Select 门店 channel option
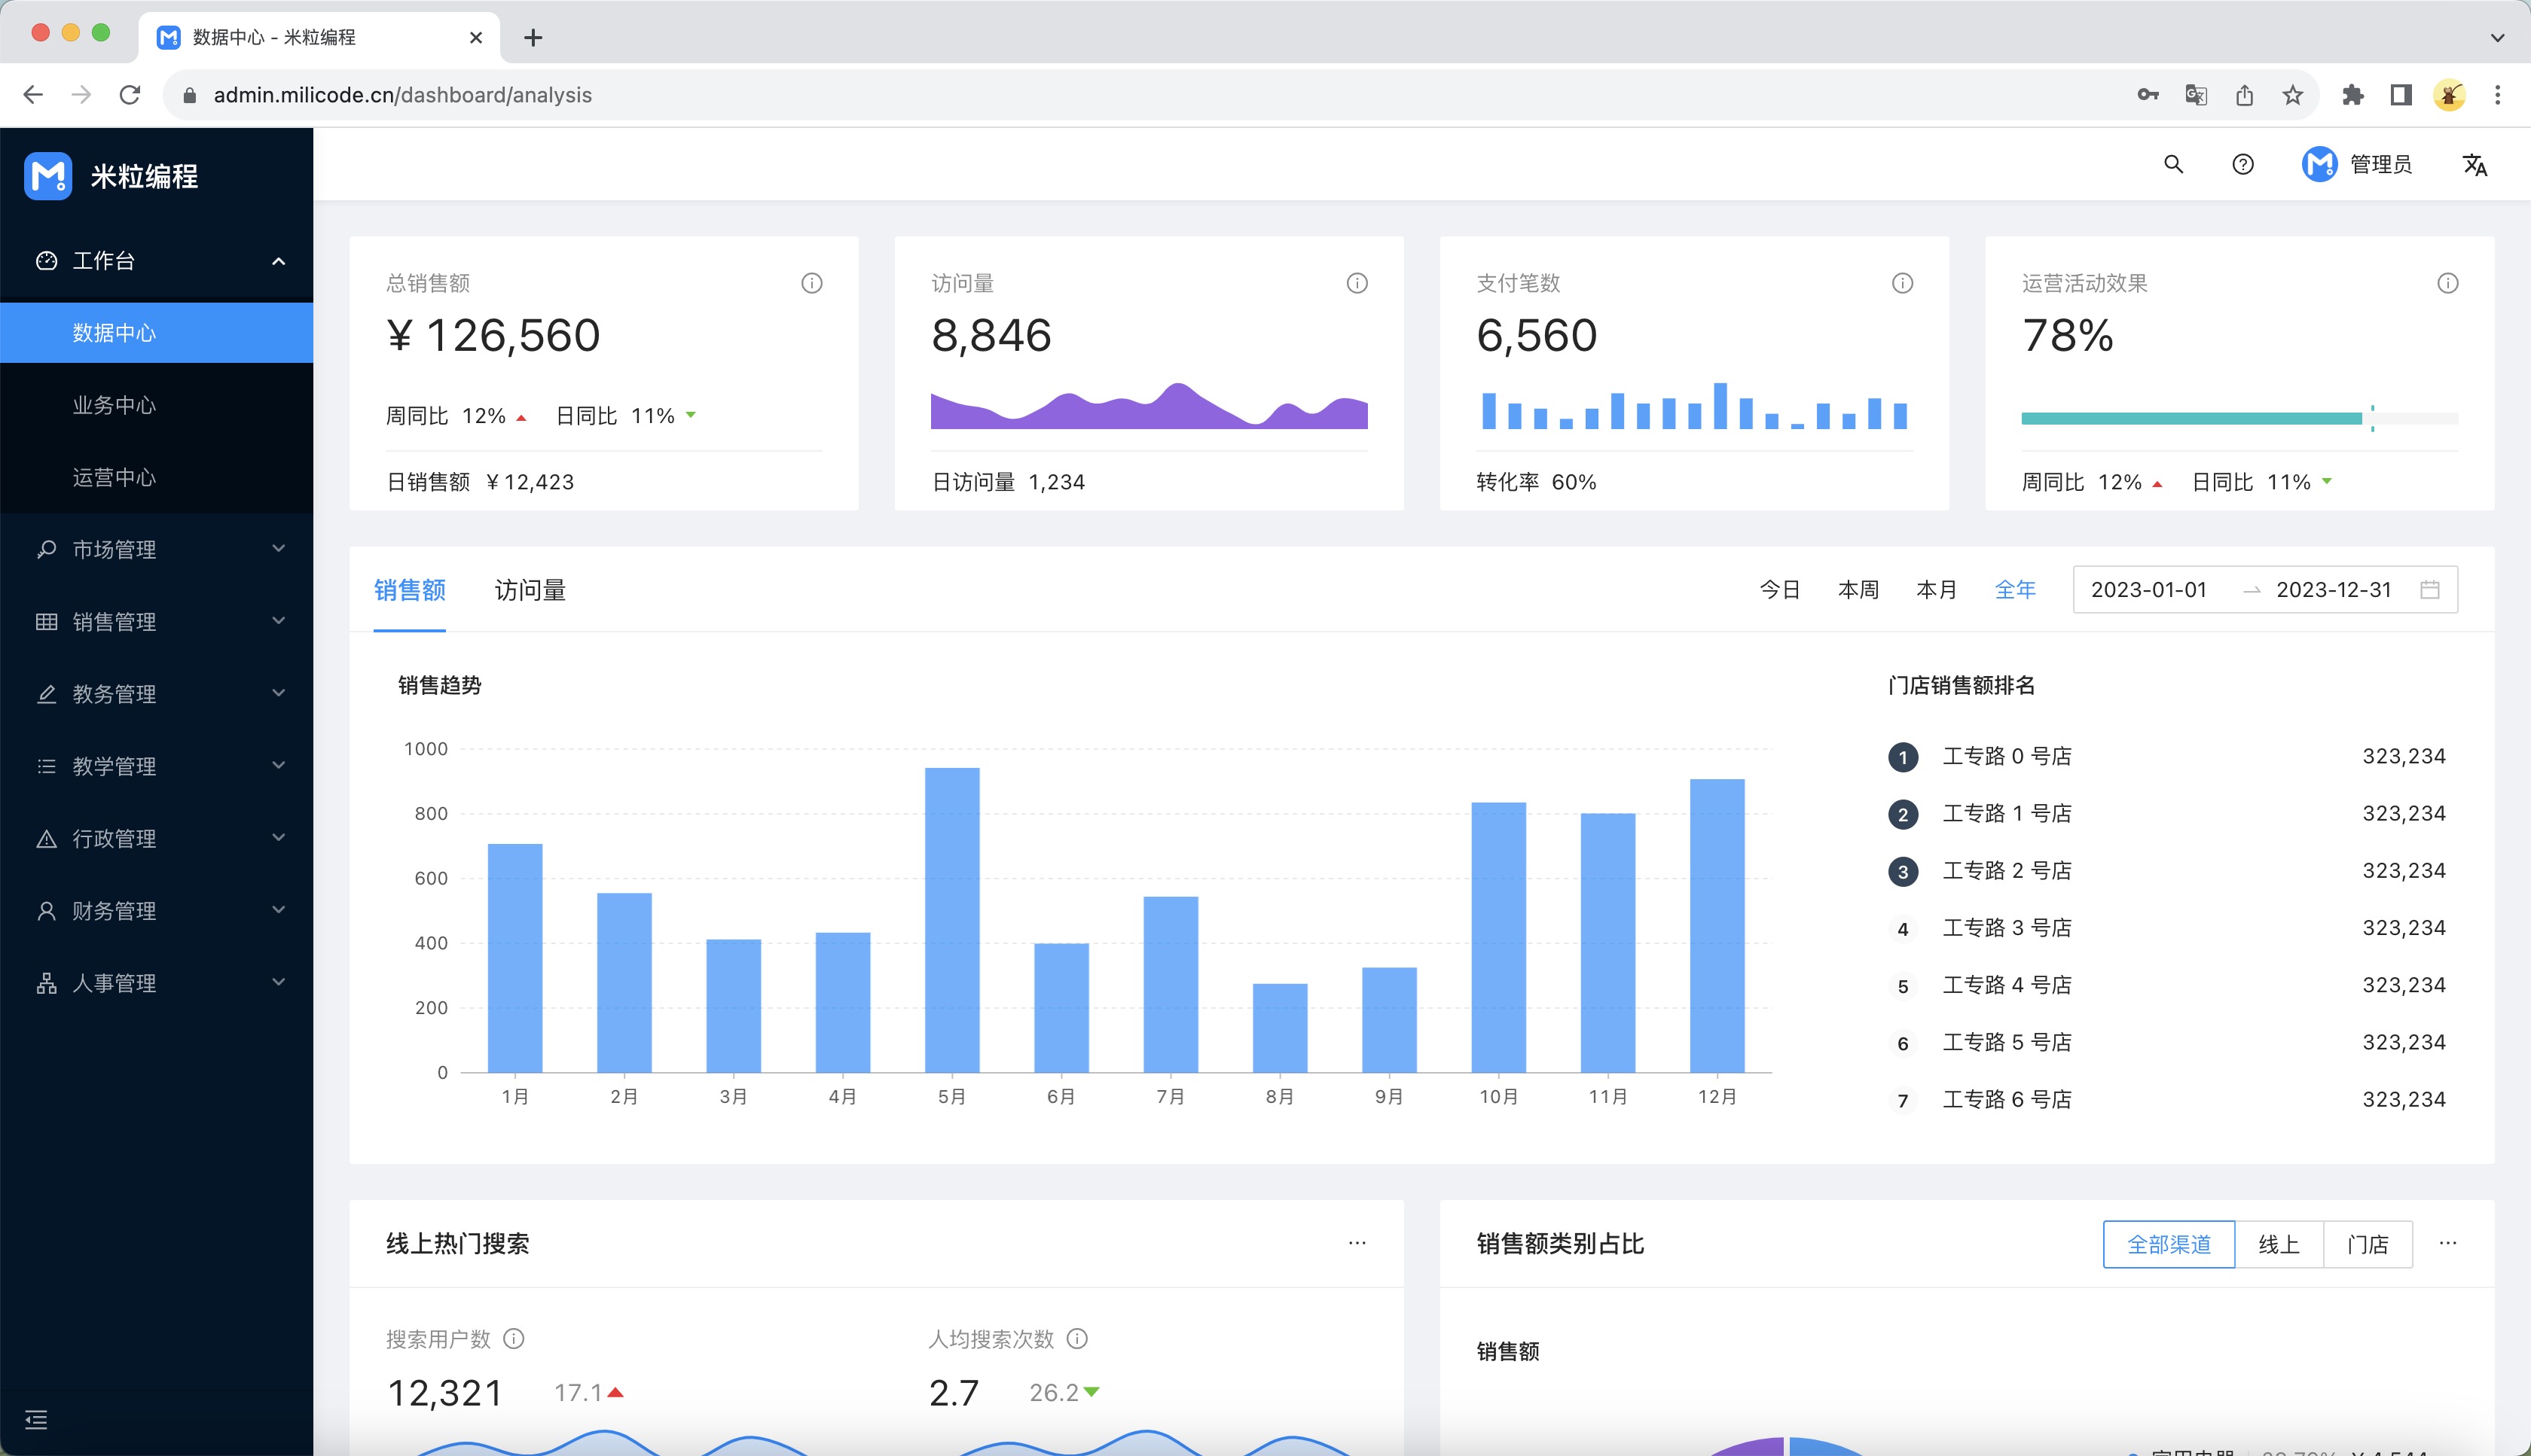This screenshot has width=2531, height=1456. (2368, 1244)
